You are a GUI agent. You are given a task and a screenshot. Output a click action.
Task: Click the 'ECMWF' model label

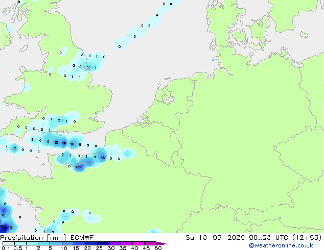(x=82, y=238)
